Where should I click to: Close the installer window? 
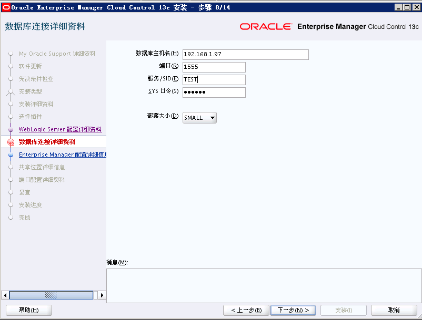coord(416,7)
